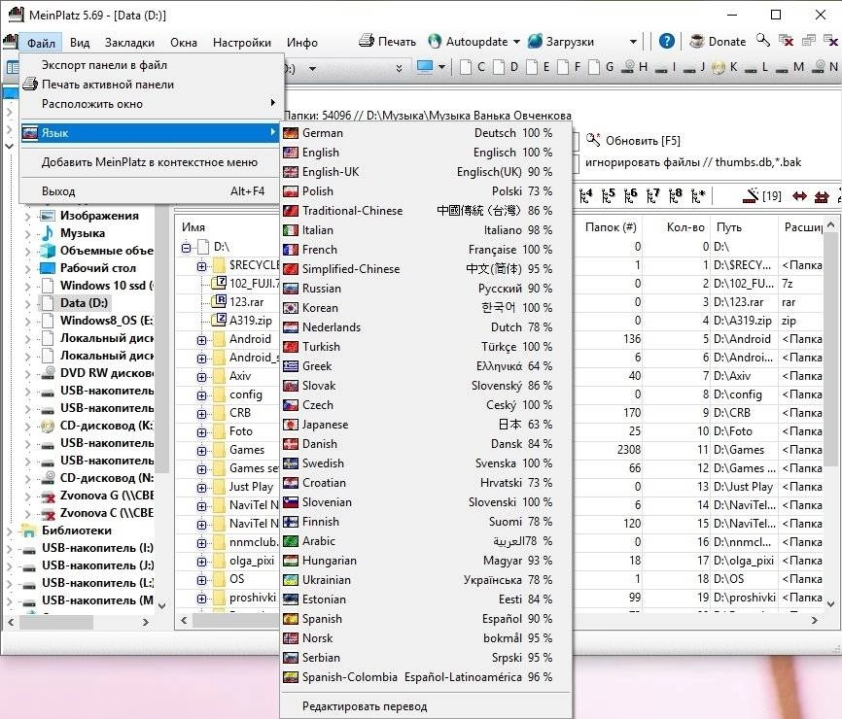Click the Print (Печать) printer icon
842x719 pixels.
(x=367, y=41)
